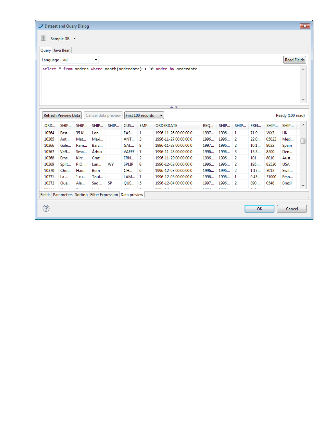This screenshot has height=441, width=325.
Task: Open the Parameters tab
Action: click(62, 195)
